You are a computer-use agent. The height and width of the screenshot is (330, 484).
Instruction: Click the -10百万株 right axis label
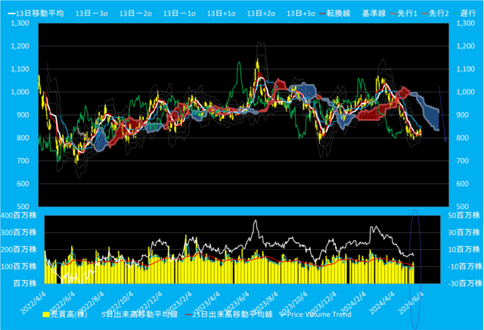(464, 266)
